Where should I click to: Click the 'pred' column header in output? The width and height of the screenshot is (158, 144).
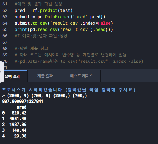click(x=22, y=107)
